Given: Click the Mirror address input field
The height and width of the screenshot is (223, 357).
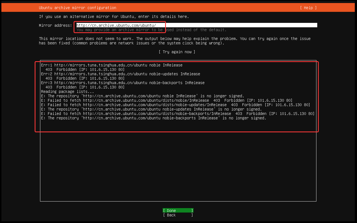Looking at the screenshot, I should [197, 25].
